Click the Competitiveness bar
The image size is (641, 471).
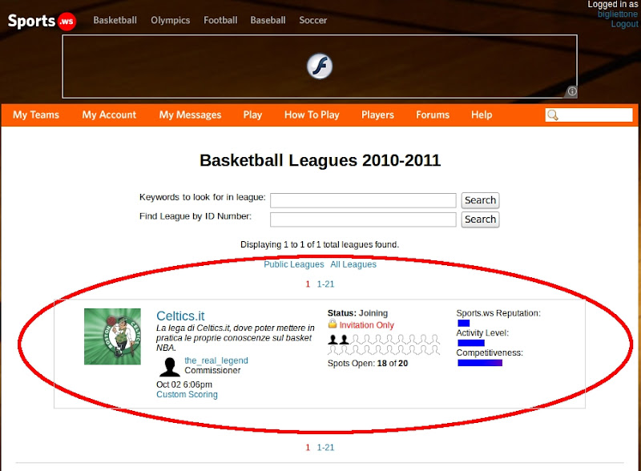pyautogui.click(x=480, y=363)
